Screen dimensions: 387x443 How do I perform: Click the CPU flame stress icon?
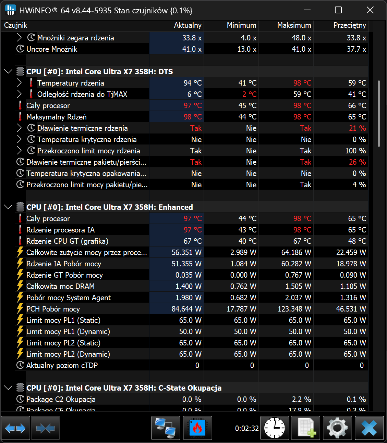click(197, 428)
